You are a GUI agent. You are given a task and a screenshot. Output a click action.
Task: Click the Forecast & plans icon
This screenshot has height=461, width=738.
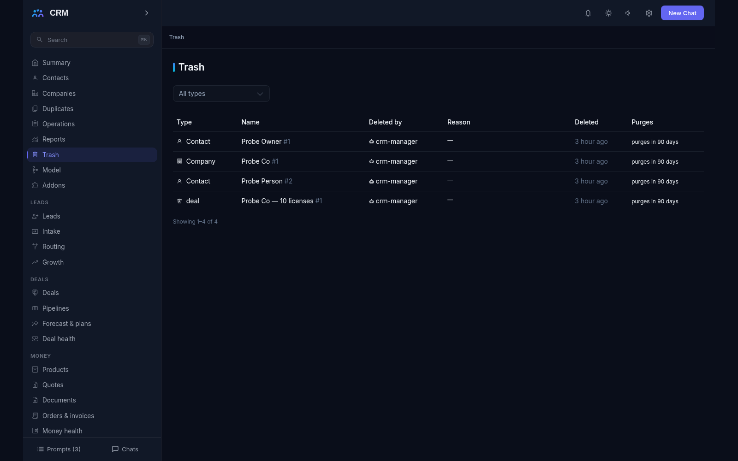[35, 324]
